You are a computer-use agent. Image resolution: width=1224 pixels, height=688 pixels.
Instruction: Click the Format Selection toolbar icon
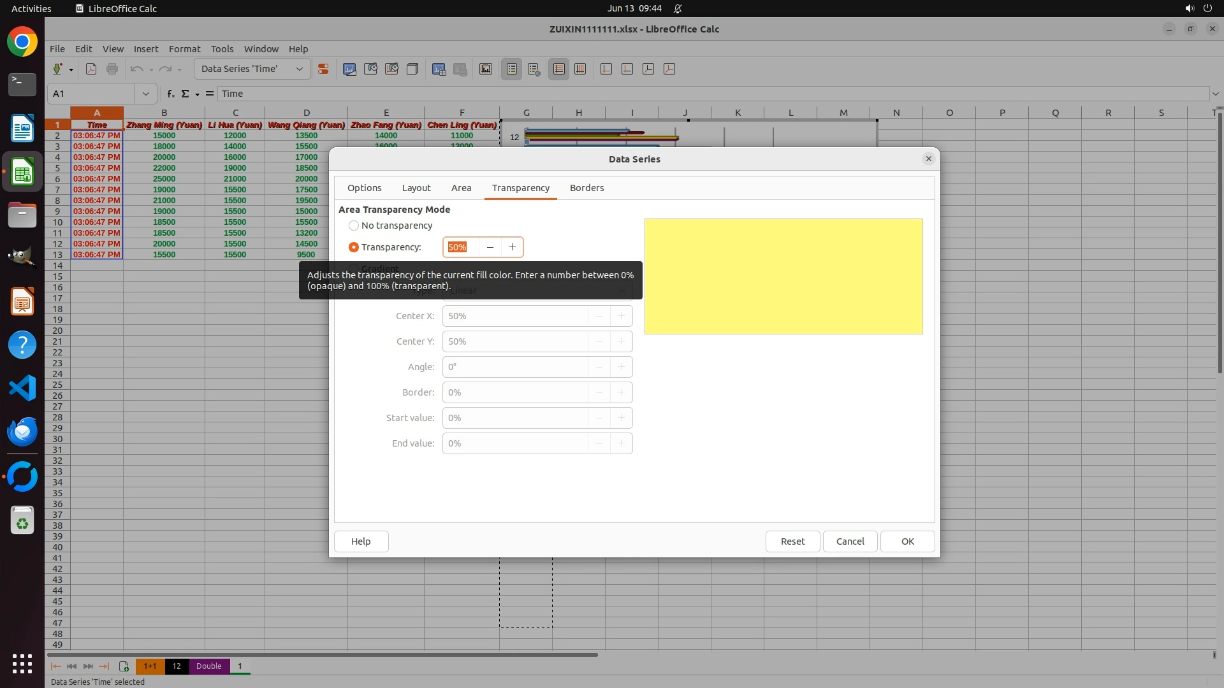click(323, 69)
